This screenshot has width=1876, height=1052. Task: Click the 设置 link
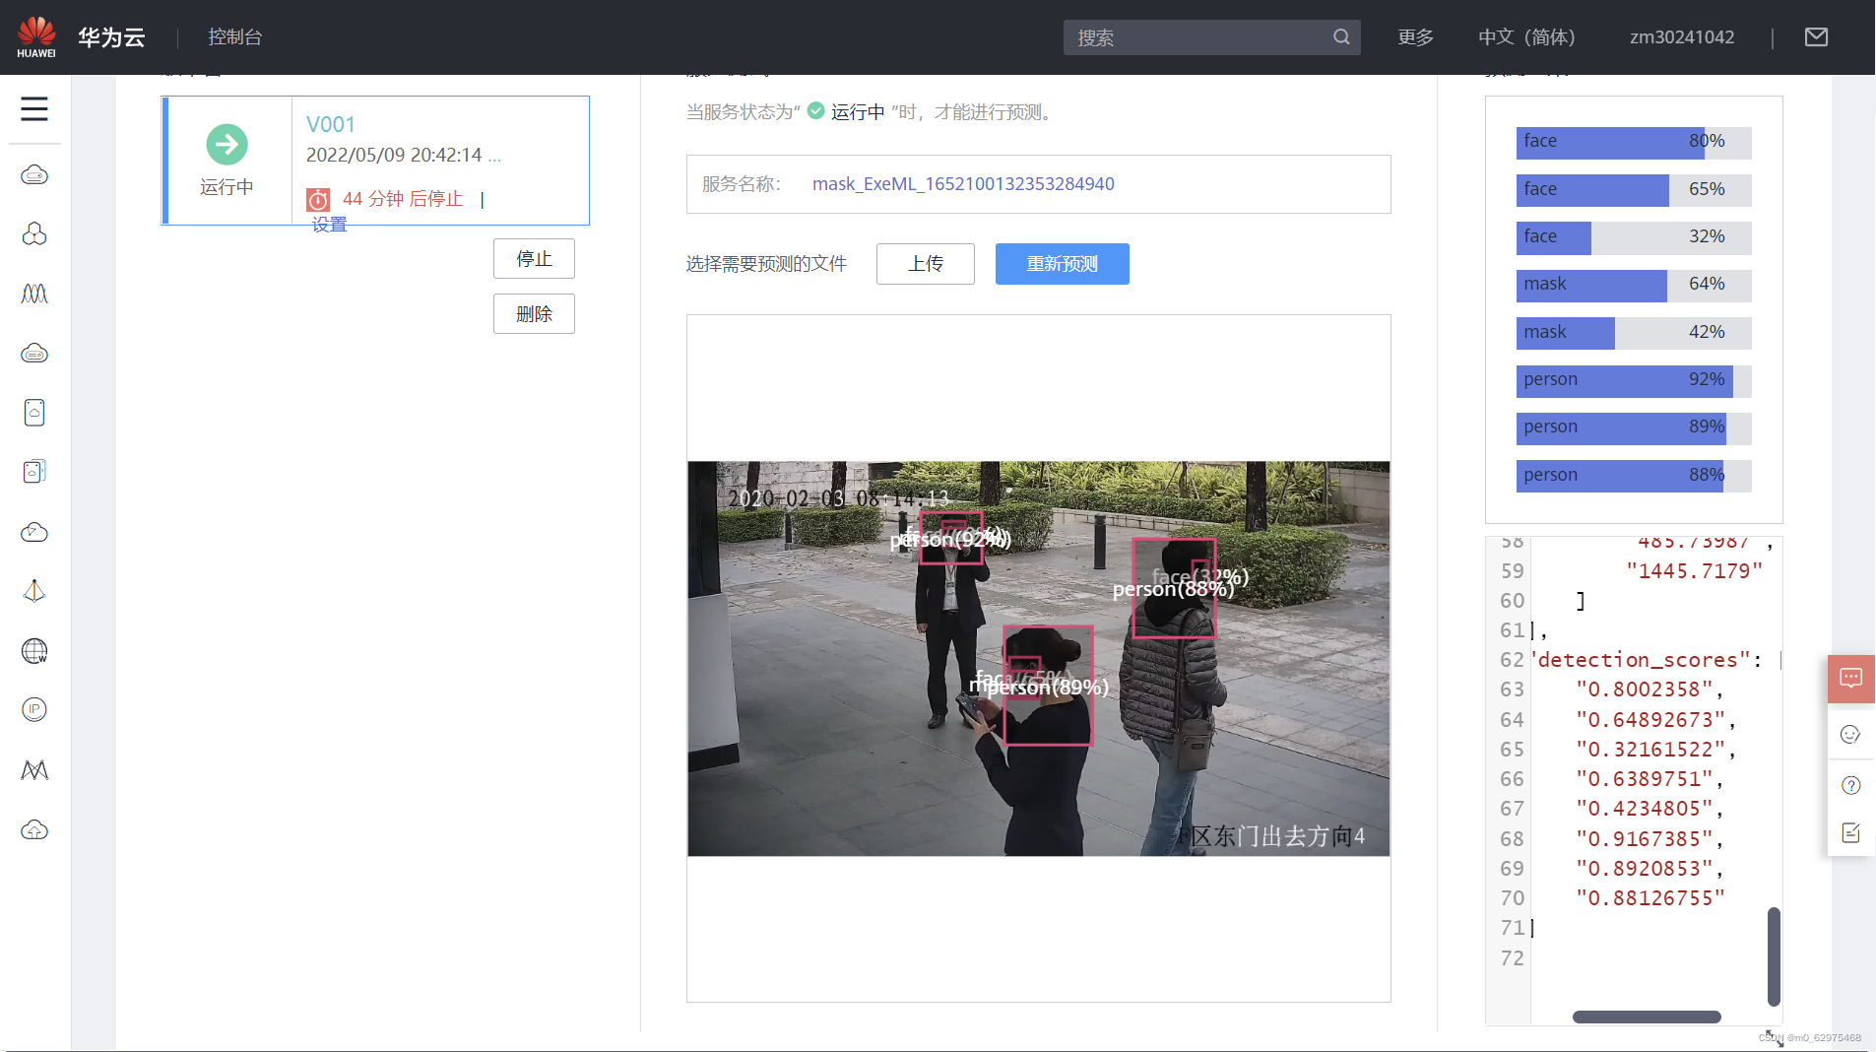pos(329,225)
